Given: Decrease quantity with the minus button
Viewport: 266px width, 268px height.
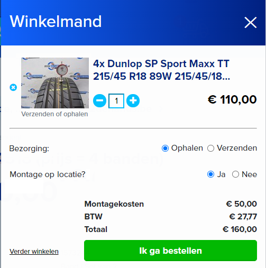Looking at the screenshot, I should coord(99,100).
